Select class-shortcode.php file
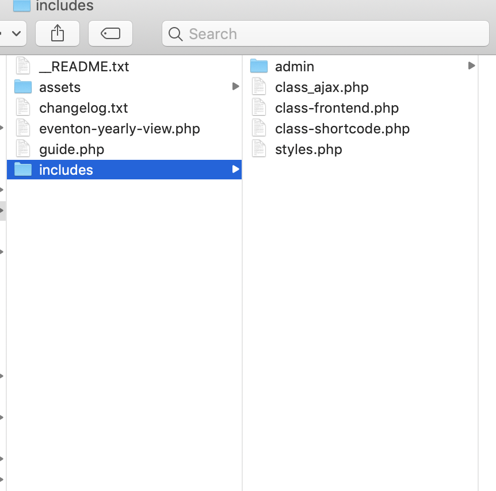The image size is (496, 491). pos(342,128)
